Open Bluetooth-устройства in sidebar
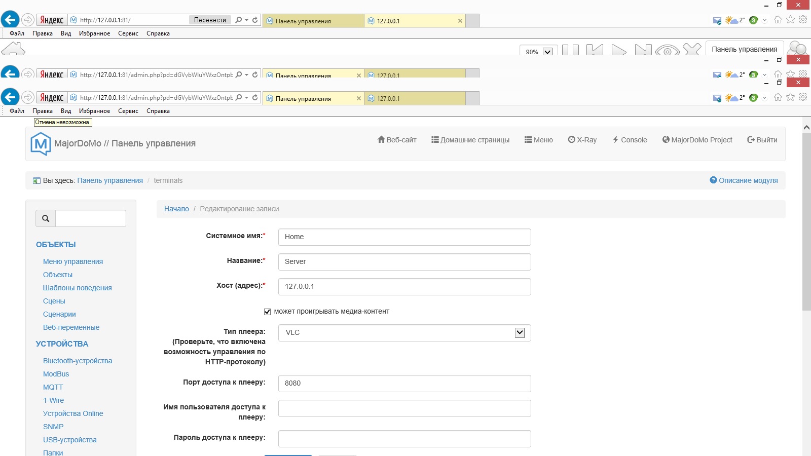Viewport: 811px width, 456px height. 78,361
